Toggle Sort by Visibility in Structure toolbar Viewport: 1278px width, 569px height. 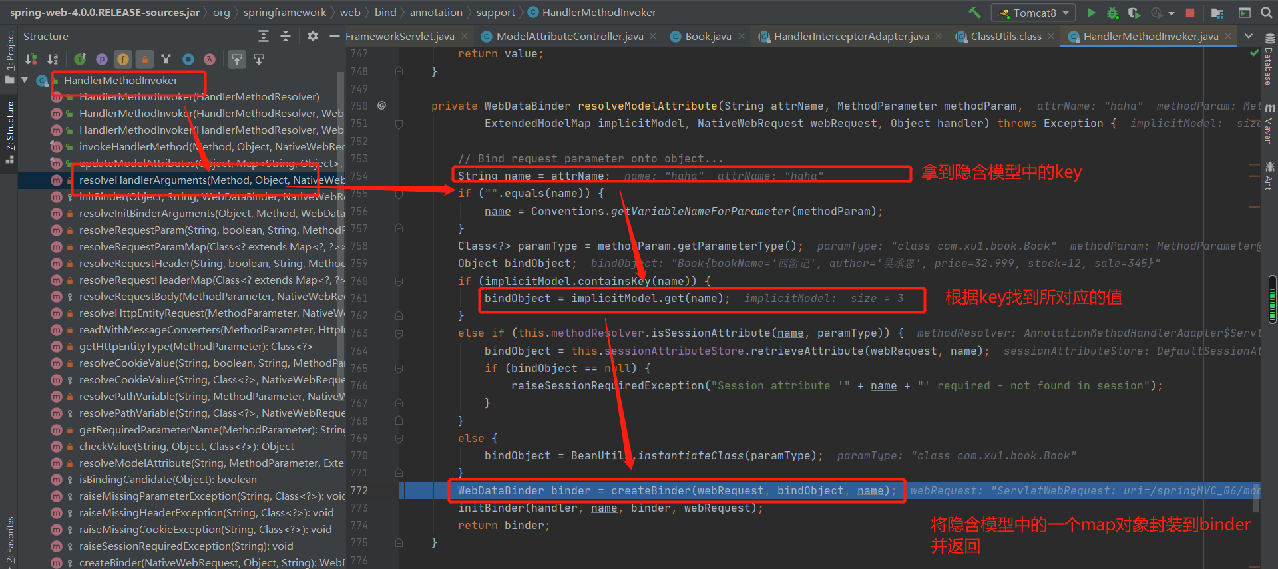(x=31, y=59)
